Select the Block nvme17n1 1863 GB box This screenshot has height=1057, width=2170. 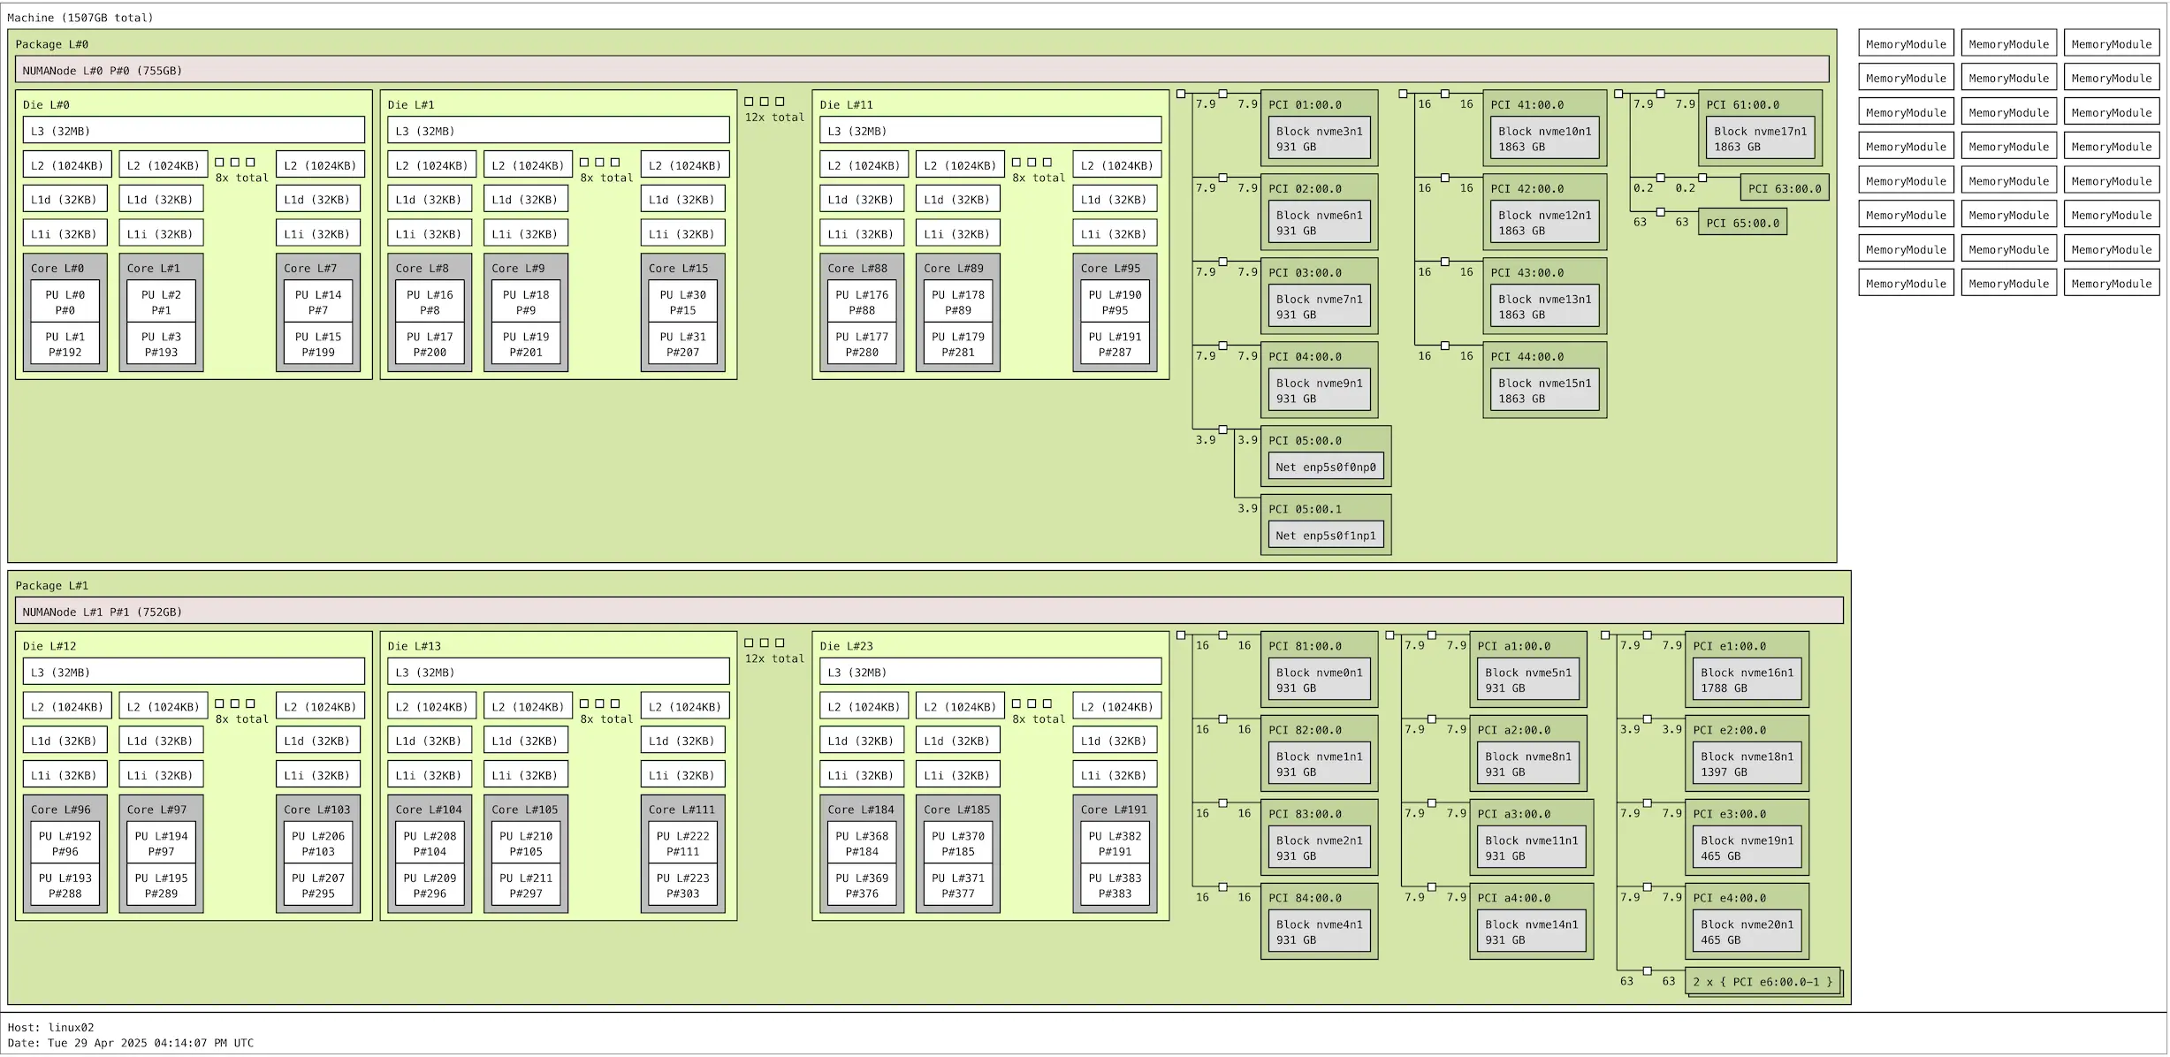pyautogui.click(x=1761, y=139)
